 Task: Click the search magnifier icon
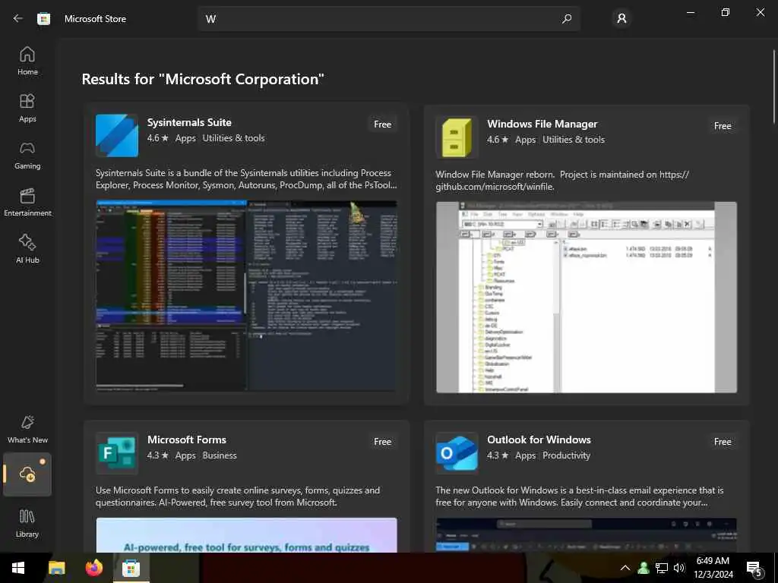point(567,19)
